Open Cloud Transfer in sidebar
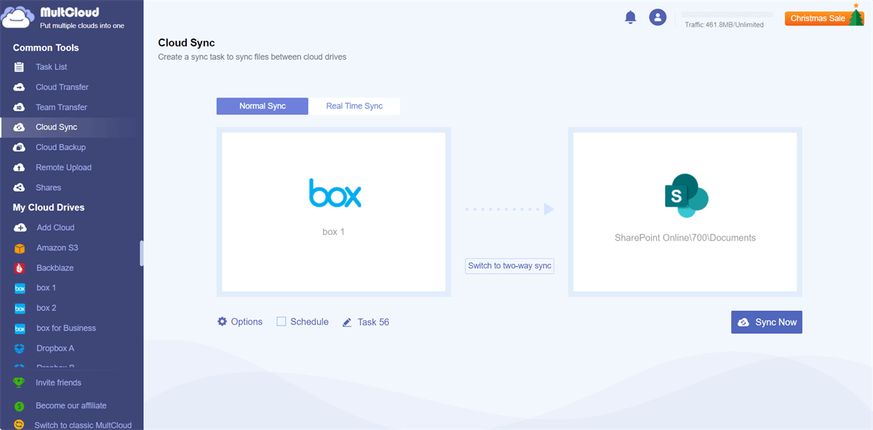 point(62,87)
